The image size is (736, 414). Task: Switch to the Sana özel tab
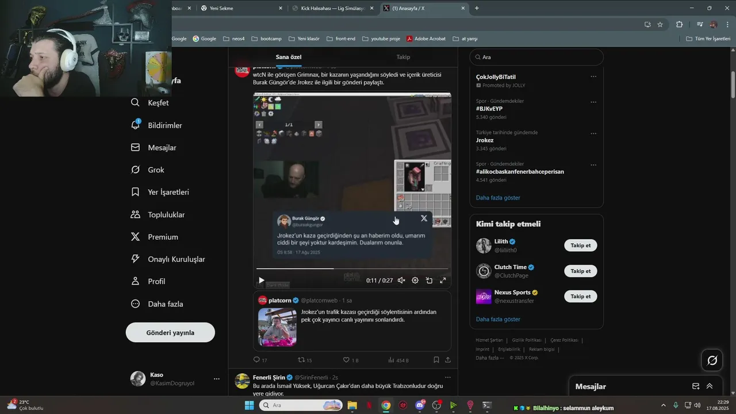tap(288, 57)
